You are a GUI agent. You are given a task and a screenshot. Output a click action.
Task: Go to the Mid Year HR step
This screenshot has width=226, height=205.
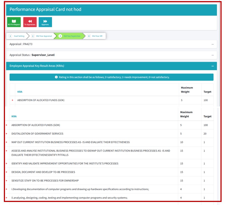[95, 36]
